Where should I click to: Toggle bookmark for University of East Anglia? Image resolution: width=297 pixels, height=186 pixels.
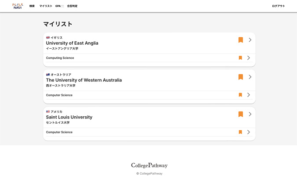tap(241, 40)
